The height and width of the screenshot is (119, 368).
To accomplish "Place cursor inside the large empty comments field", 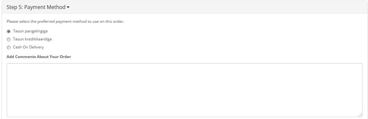I will (184, 90).
